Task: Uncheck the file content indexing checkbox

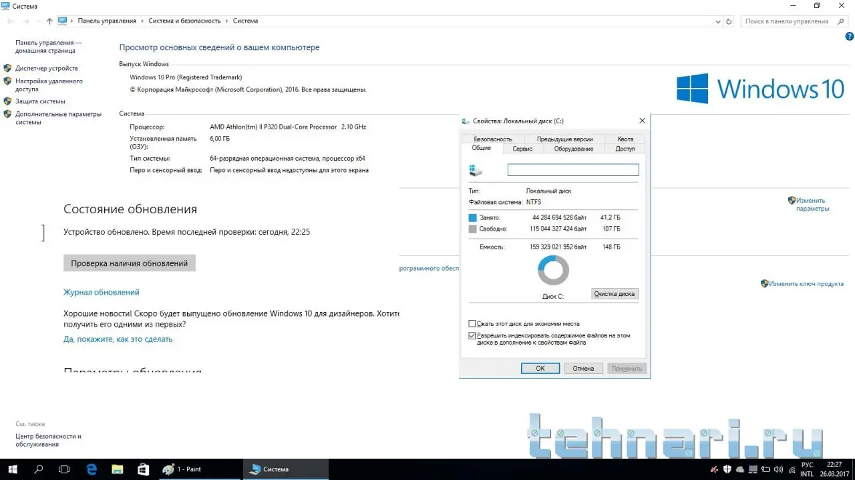Action: click(472, 336)
